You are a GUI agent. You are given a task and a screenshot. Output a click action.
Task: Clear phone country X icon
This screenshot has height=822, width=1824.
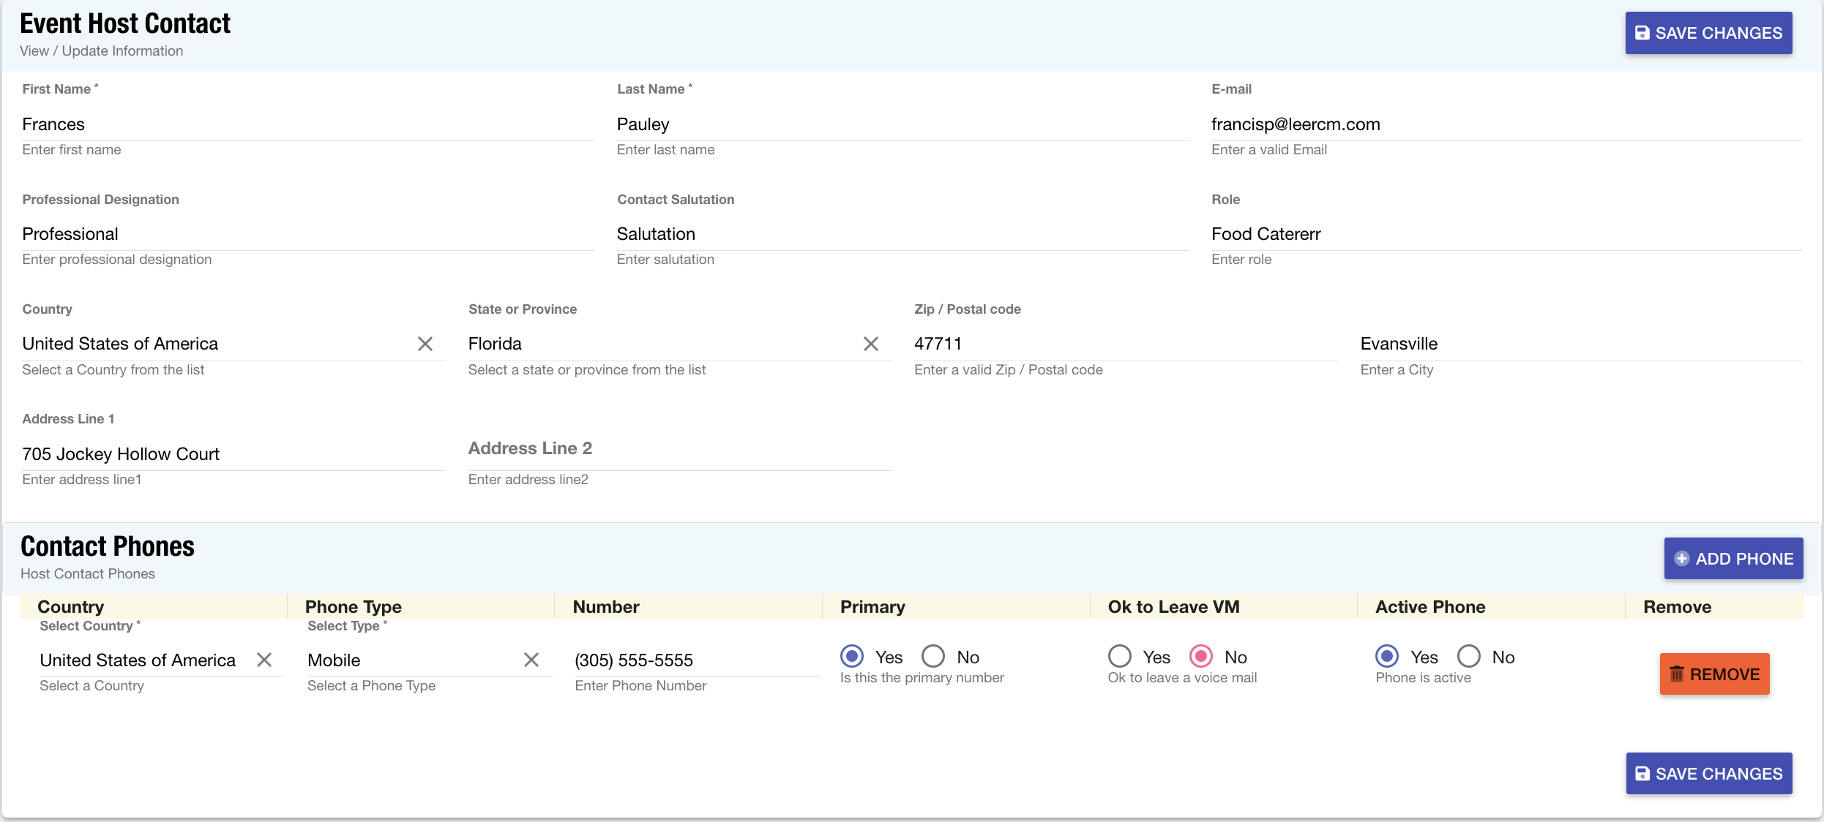pyautogui.click(x=264, y=660)
